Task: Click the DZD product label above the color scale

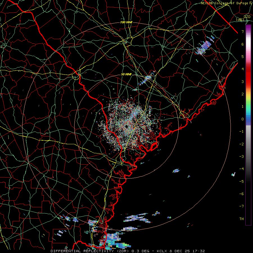Action: (x=247, y=17)
